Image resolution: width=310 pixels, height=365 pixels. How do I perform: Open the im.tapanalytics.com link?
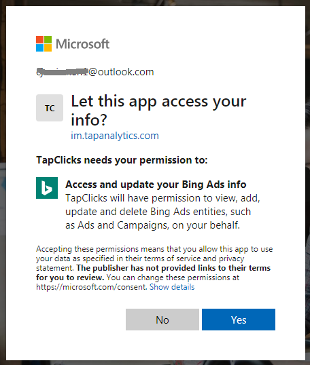[x=115, y=136]
